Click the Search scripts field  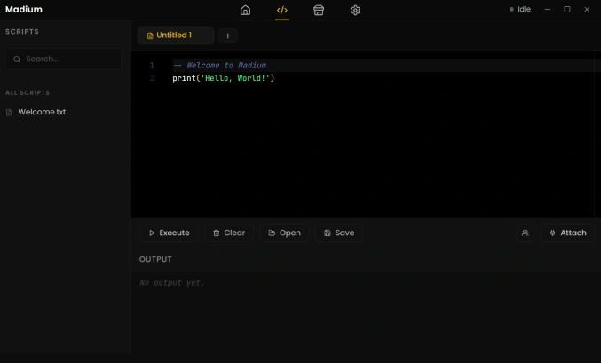[64, 59]
